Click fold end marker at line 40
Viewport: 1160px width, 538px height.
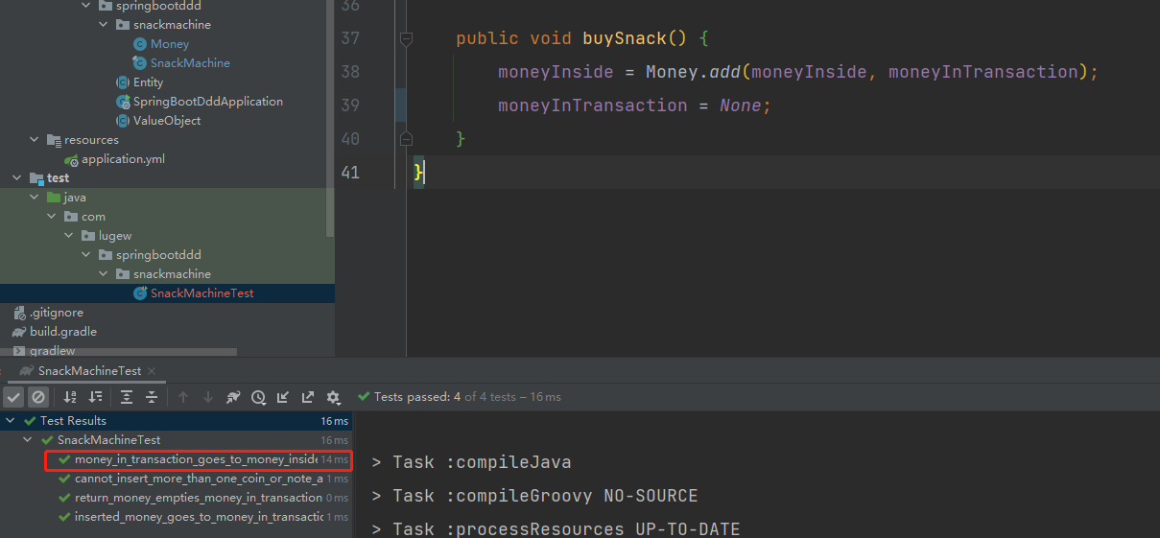click(406, 139)
